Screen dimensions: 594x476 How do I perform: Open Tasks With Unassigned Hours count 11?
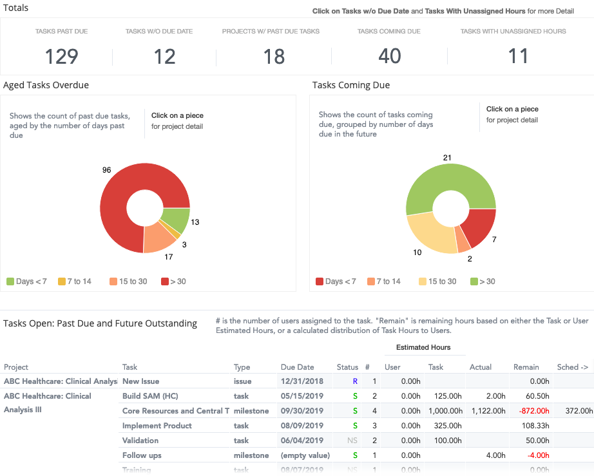point(518,57)
